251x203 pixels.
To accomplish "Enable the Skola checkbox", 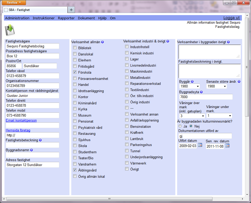I will pos(75,145).
